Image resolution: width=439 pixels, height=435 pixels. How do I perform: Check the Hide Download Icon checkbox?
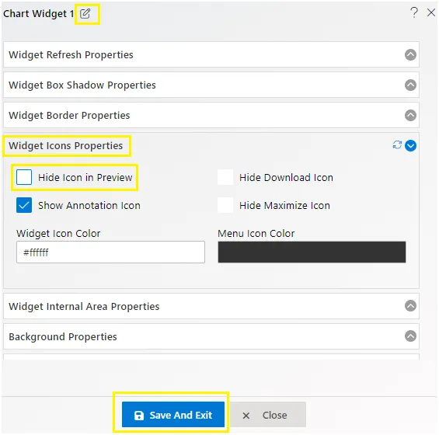pos(225,177)
